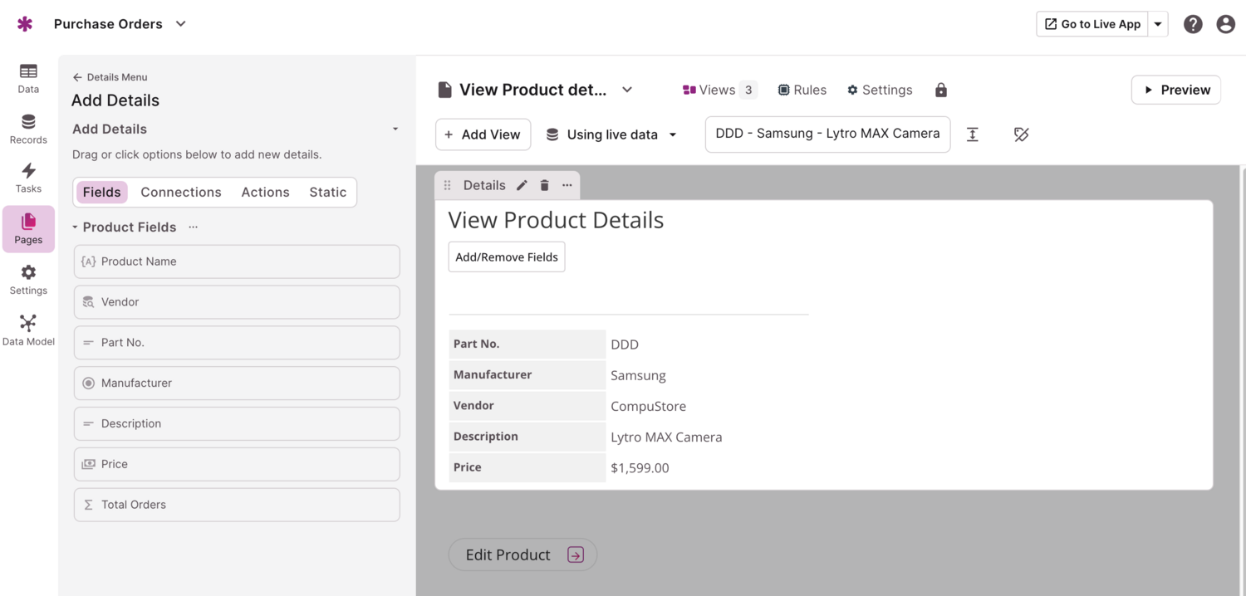Open the user account profile icon
The height and width of the screenshot is (596, 1246).
[1225, 24]
